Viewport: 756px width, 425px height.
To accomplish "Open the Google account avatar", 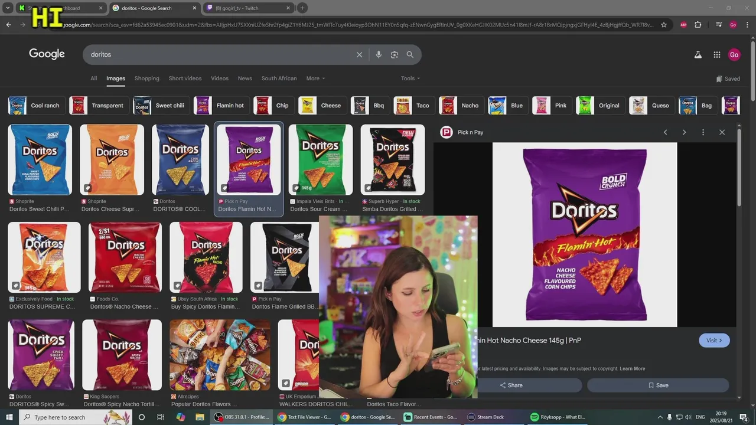I will (734, 54).
